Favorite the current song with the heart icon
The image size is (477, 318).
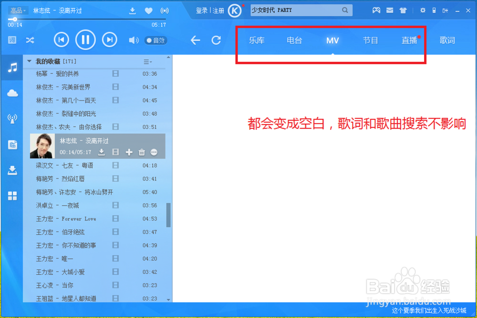[148, 11]
